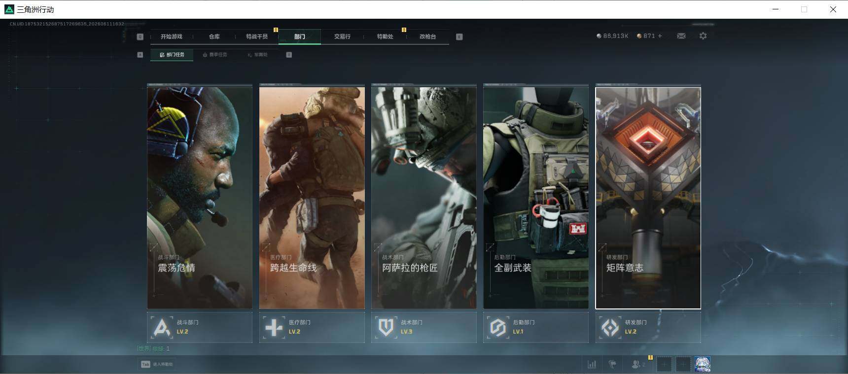Image resolution: width=848 pixels, height=374 pixels.
Task: Switch to the 改枪台 tab
Action: pyautogui.click(x=427, y=36)
